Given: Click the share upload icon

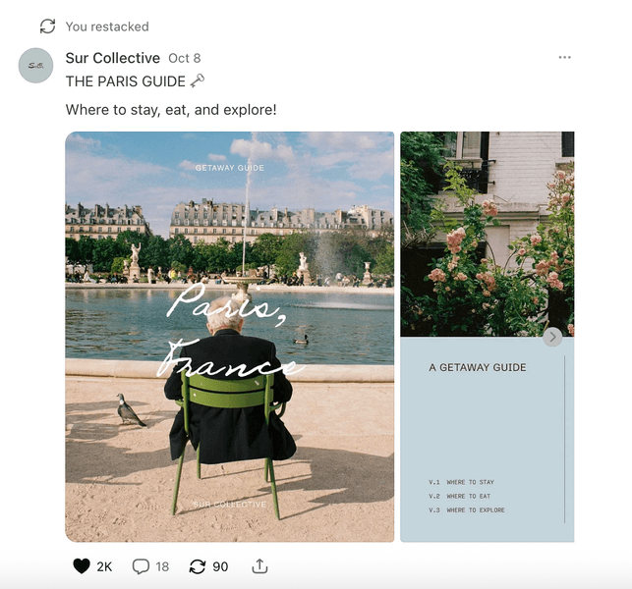Looking at the screenshot, I should click(x=259, y=566).
